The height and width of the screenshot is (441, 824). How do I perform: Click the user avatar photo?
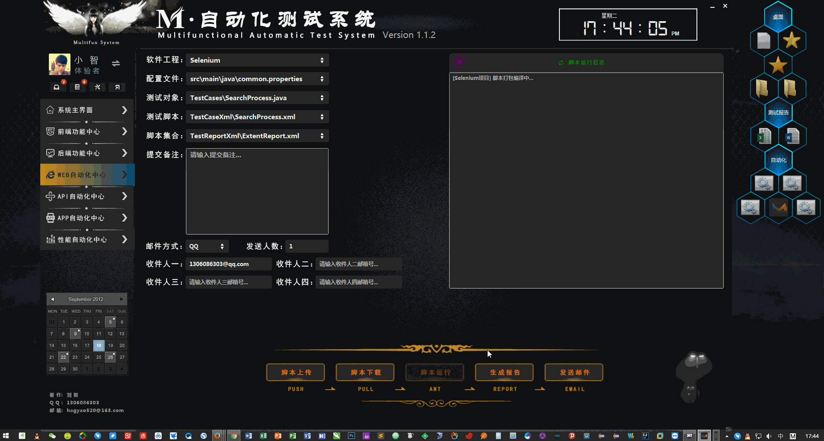tap(60, 64)
